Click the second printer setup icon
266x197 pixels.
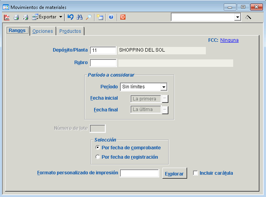click(25, 17)
